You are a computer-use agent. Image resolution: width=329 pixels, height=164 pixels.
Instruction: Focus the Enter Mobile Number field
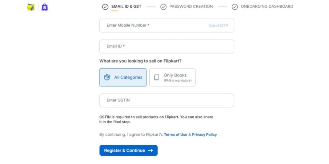click(x=167, y=26)
